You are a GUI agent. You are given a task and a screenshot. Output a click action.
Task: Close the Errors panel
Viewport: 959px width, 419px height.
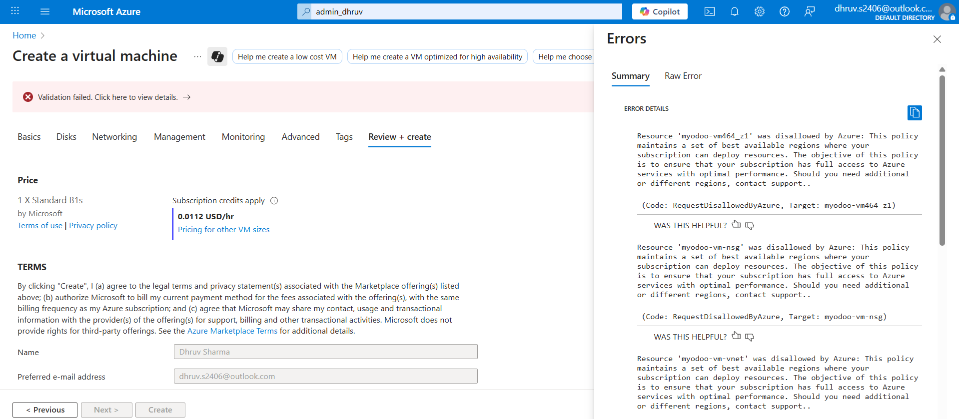point(937,39)
